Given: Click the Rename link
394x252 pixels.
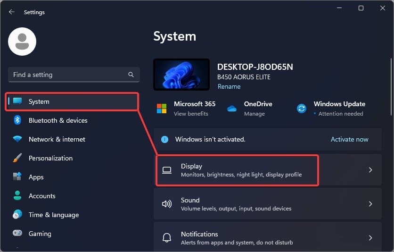Looking at the screenshot, I should 229,86.
